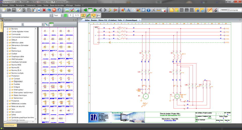This screenshot has height=130, width=242.
Task: Click the printer icon in the toolbar
Action: 39,10
